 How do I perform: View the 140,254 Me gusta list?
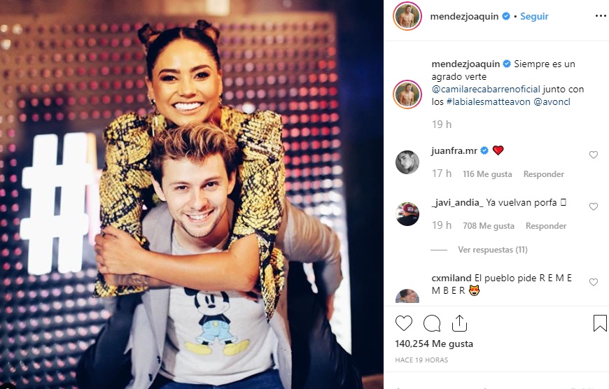pos(434,344)
